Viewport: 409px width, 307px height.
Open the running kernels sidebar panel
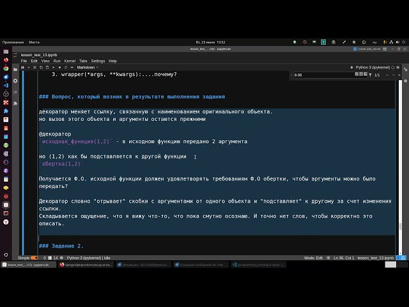point(15,81)
